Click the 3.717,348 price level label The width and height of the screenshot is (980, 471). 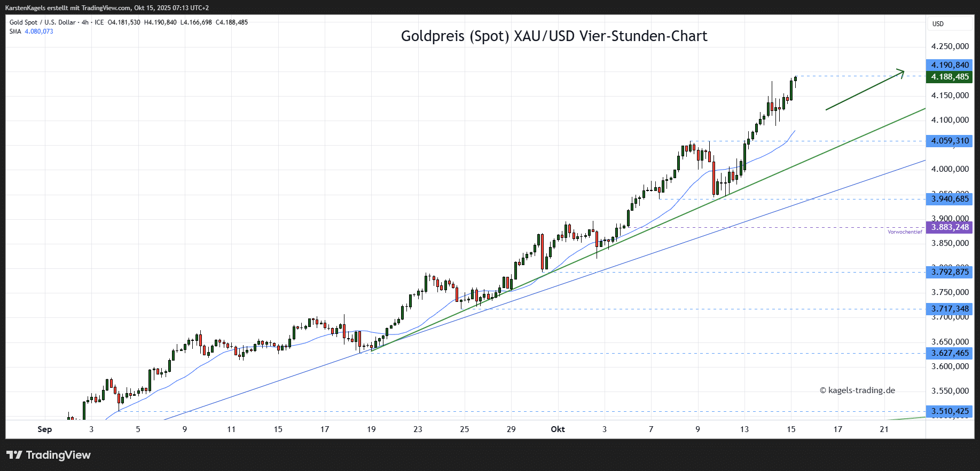[x=950, y=309]
